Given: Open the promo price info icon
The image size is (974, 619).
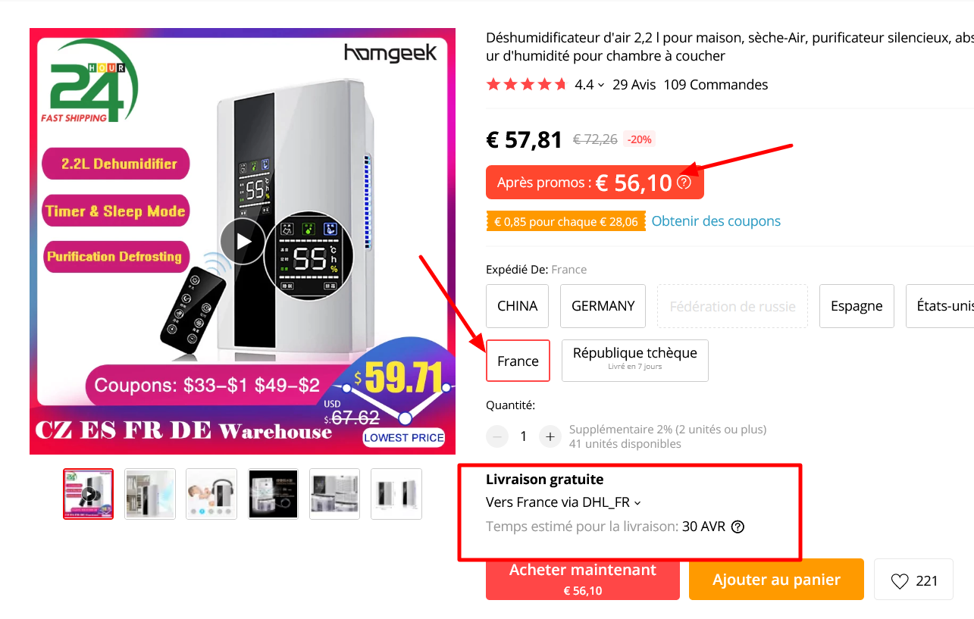Looking at the screenshot, I should click(684, 182).
